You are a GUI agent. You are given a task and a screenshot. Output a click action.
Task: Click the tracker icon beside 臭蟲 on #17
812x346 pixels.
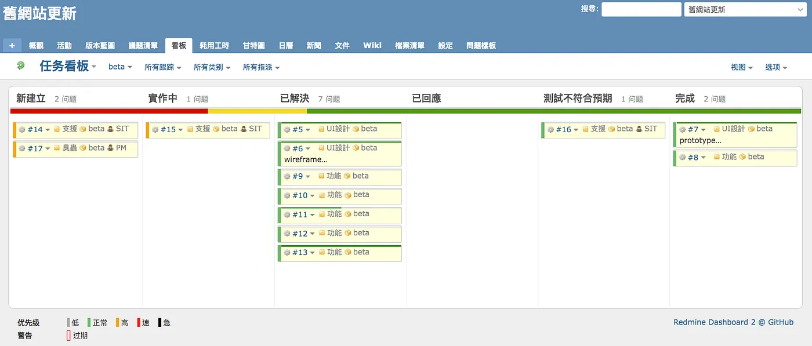tap(57, 148)
